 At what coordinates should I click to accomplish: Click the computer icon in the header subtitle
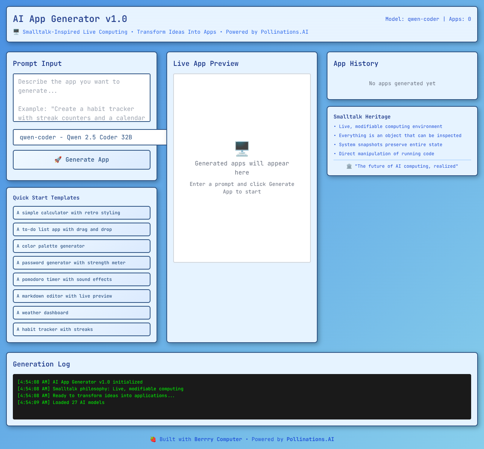coord(16,32)
